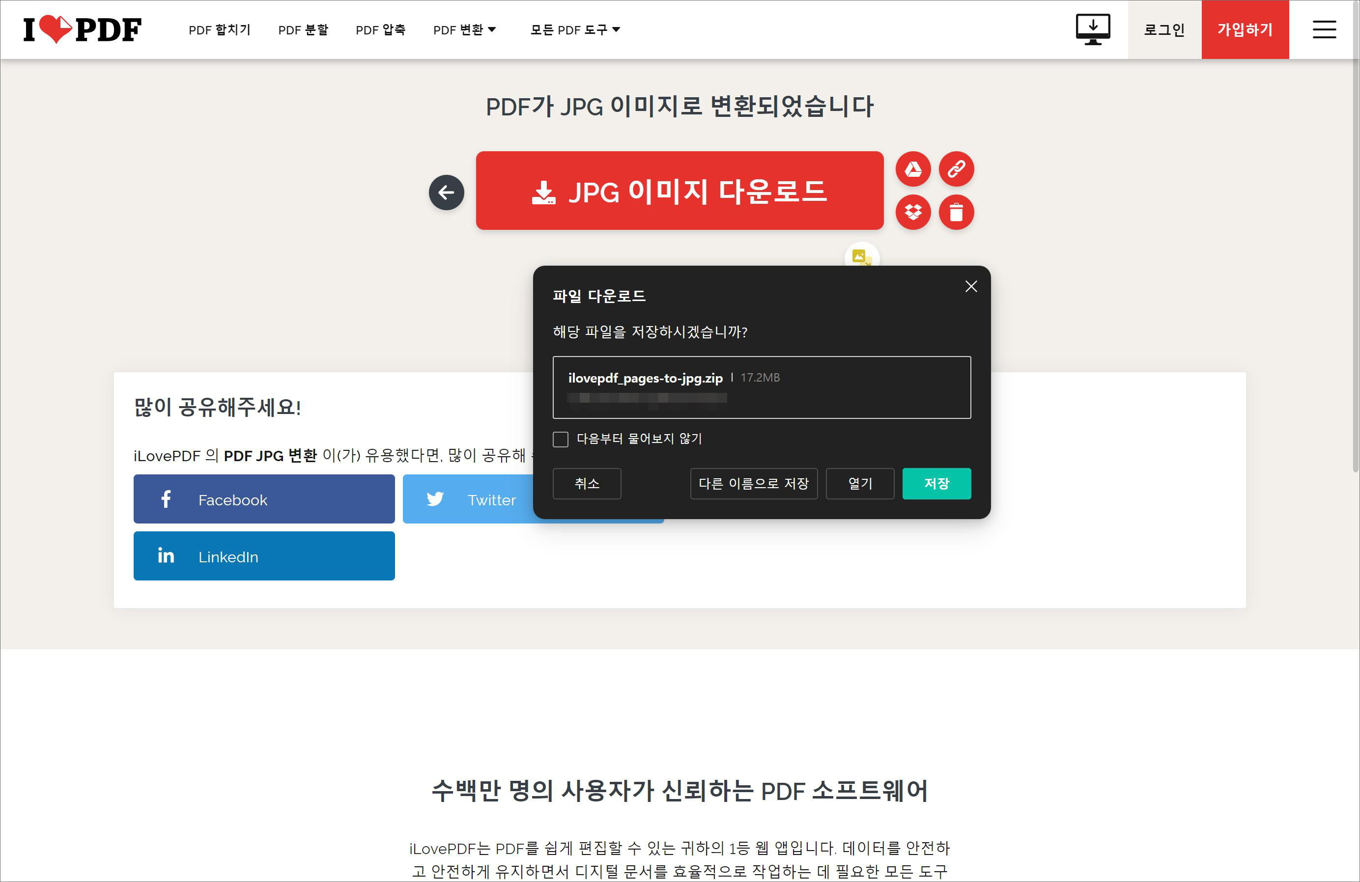
Task: Expand the PDF 변환 dropdown
Action: (x=464, y=29)
